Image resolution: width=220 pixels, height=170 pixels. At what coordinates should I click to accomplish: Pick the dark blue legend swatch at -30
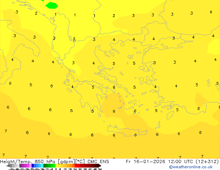pyautogui.click(x=33, y=166)
